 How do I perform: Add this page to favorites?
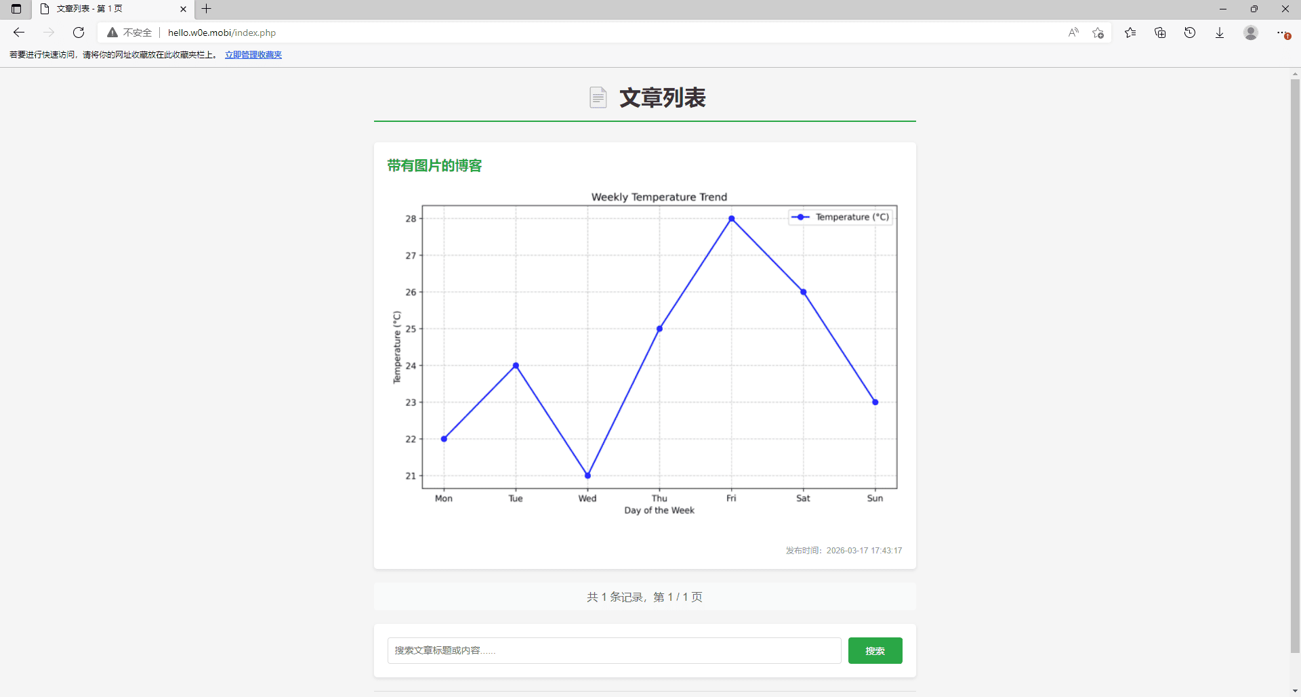click(x=1098, y=32)
